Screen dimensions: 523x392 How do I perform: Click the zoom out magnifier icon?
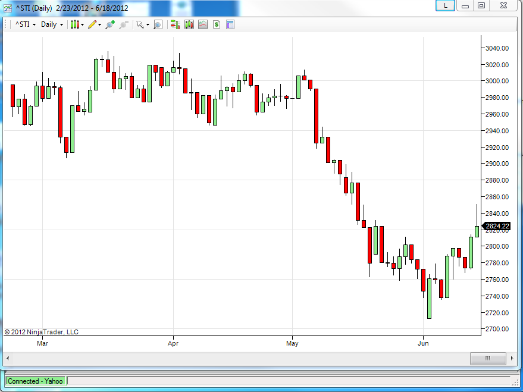(x=124, y=24)
